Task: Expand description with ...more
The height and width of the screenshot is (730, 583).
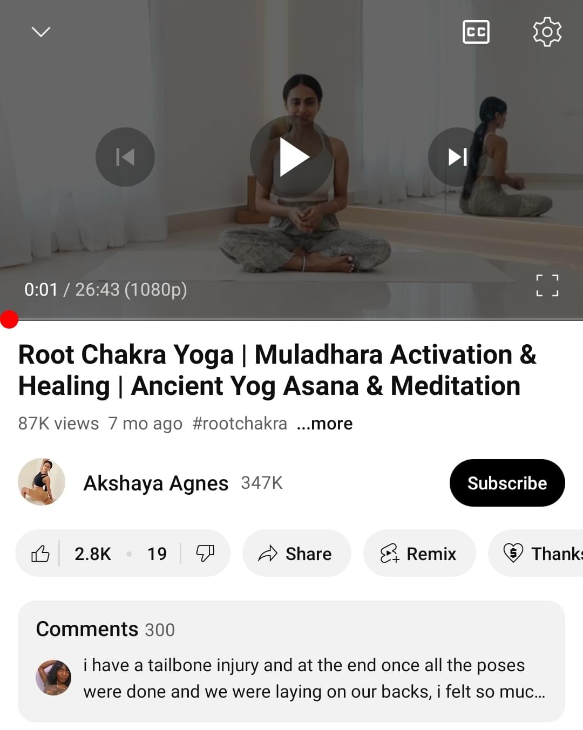Action: (x=324, y=424)
